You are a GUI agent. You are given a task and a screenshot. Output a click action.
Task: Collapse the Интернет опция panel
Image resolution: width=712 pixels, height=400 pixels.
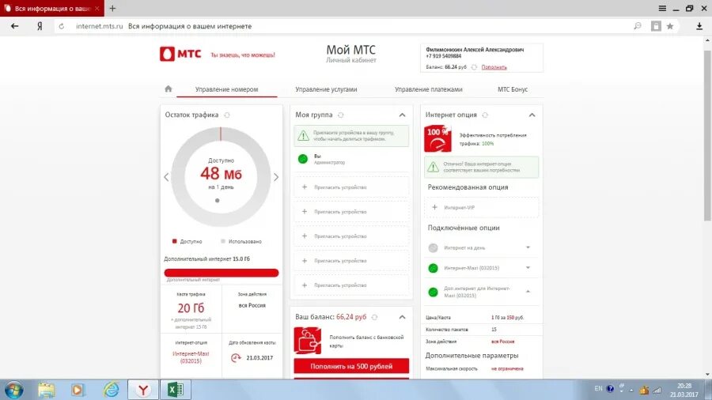(532, 115)
